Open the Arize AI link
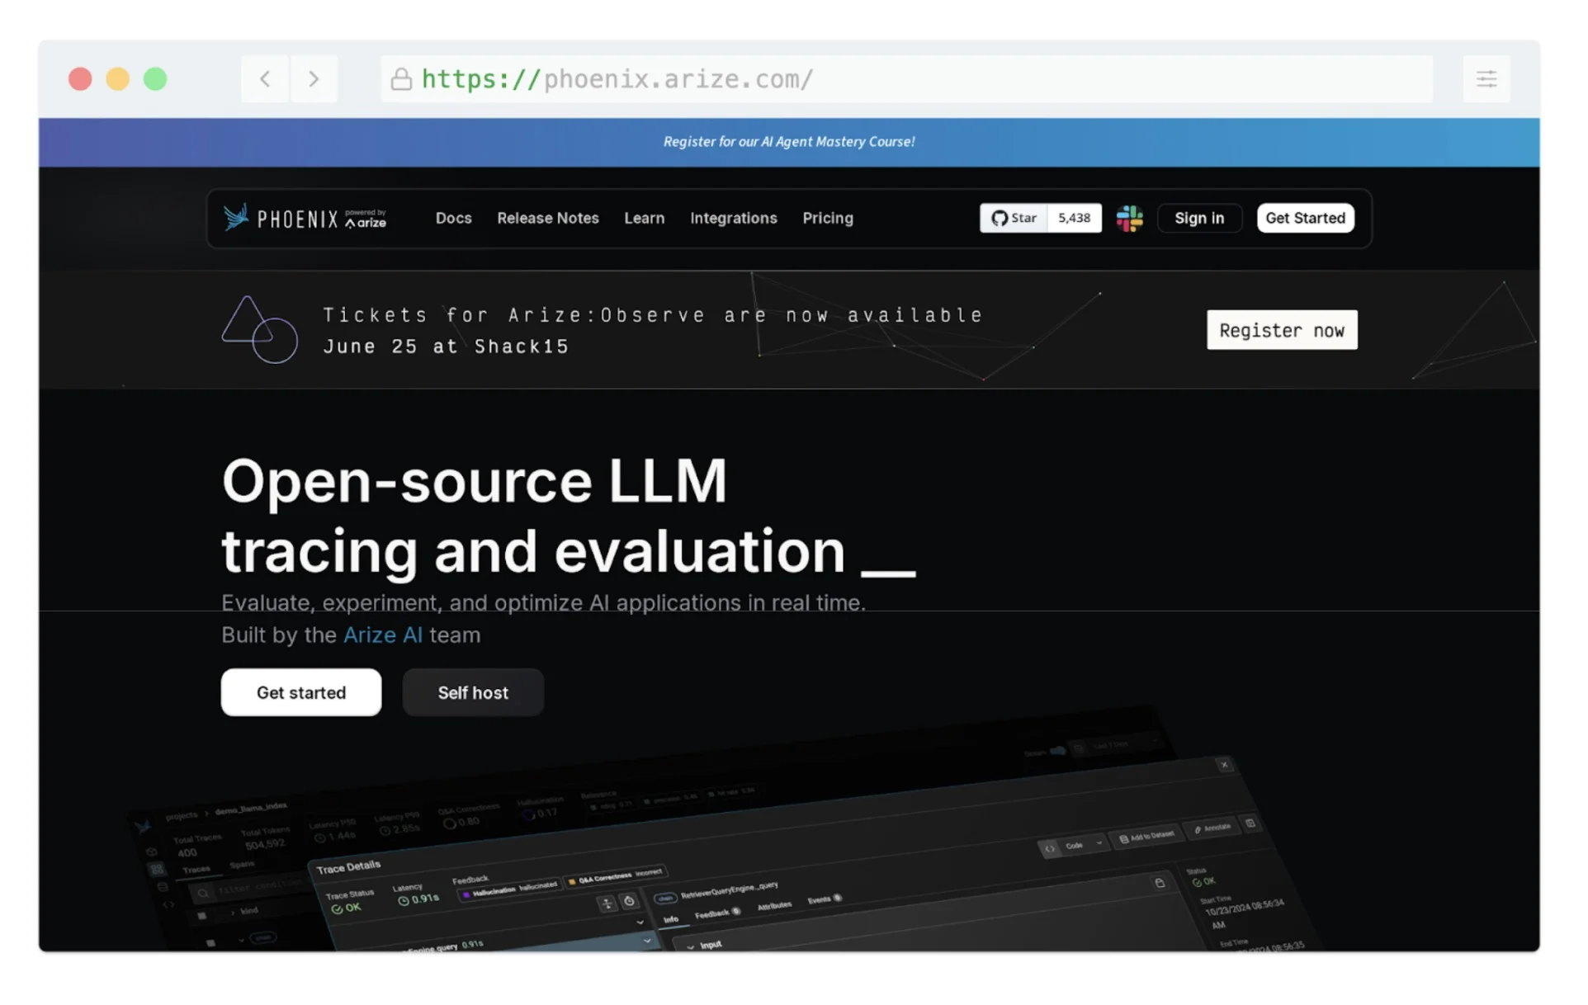Image resolution: width=1588 pixels, height=1005 pixels. point(383,635)
